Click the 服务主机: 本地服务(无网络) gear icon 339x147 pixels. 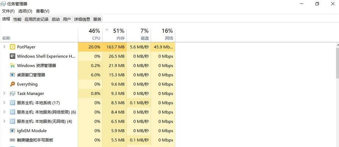coord(12,121)
